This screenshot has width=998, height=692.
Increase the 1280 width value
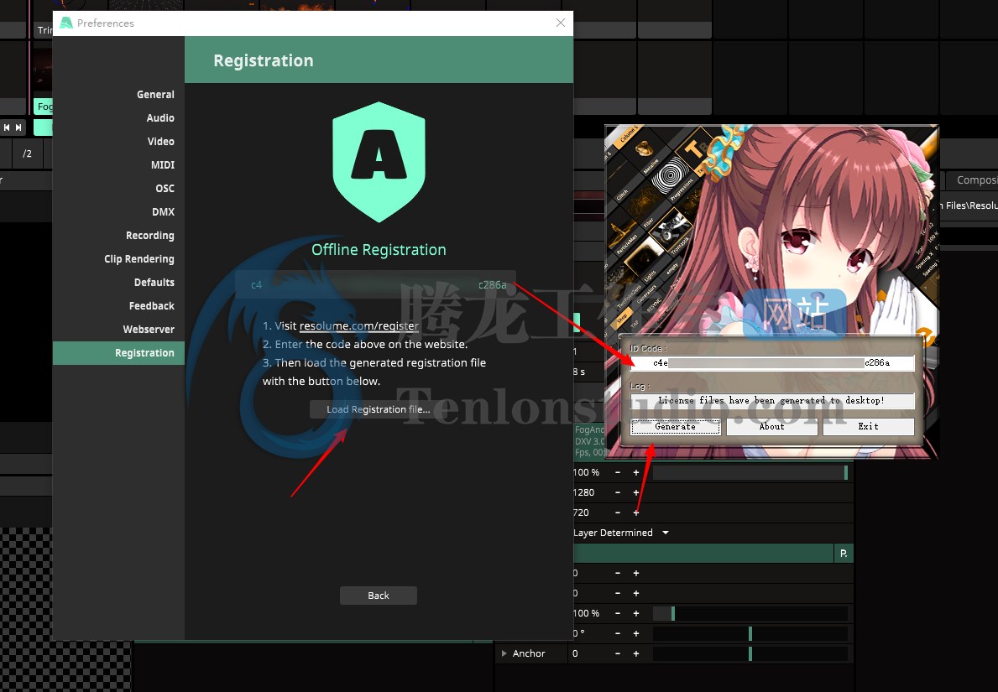coord(636,492)
